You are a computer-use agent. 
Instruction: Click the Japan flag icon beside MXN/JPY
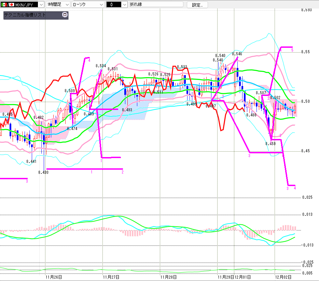click(x=11, y=5)
